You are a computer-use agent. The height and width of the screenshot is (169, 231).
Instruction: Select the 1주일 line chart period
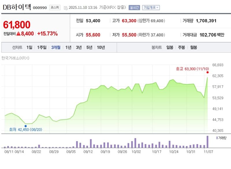click(42, 47)
